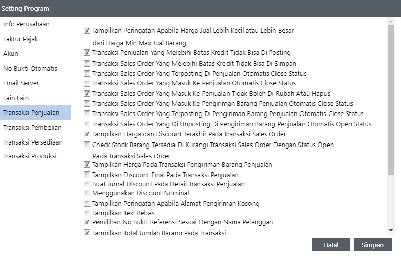The image size is (401, 259).
Task: Go to the Transaksi Produksi section
Action: 30,156
